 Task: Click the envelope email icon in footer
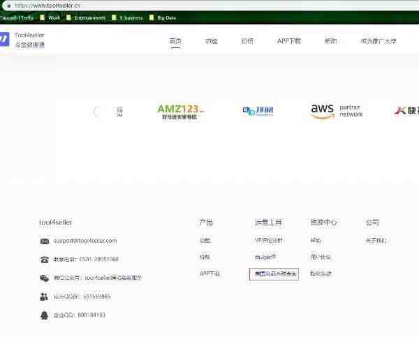click(x=45, y=241)
